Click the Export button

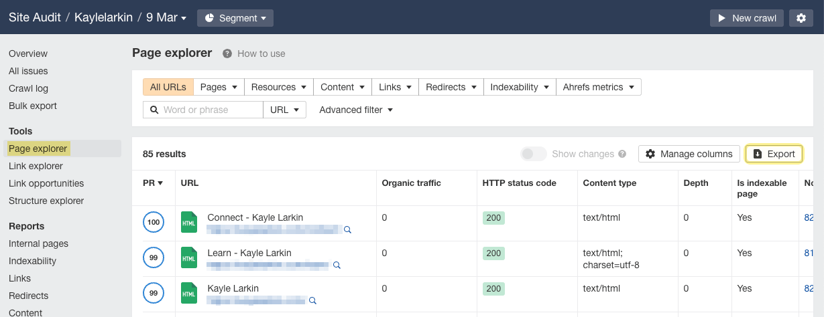(x=774, y=154)
